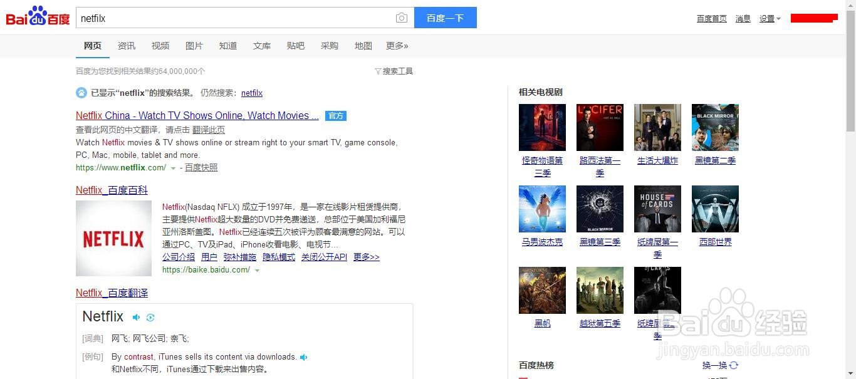This screenshot has width=856, height=379.
Task: Click the 越狱第五季 title link
Action: [x=600, y=323]
